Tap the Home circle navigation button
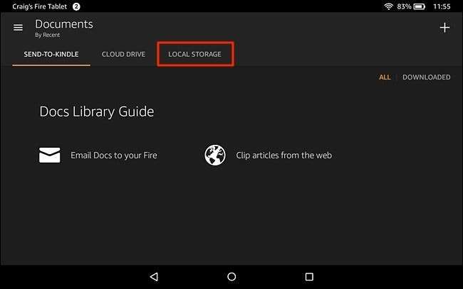Viewport: 463px width, 289px height. [x=231, y=277]
